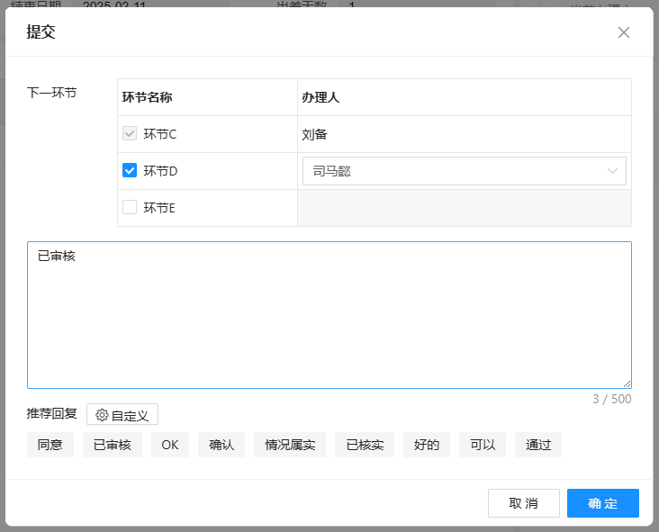Choose the 已核实 reply tag
The height and width of the screenshot is (532, 659).
pyautogui.click(x=365, y=445)
